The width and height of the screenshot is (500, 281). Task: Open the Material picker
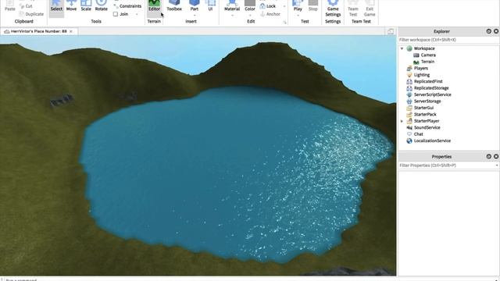tap(232, 5)
